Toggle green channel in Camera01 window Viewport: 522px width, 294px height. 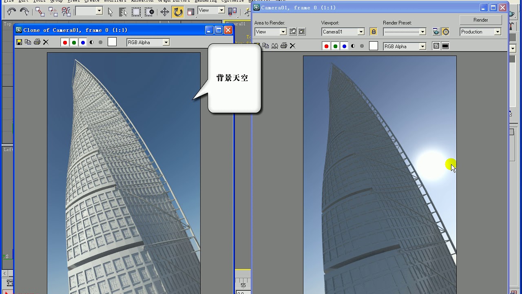pyautogui.click(x=335, y=46)
